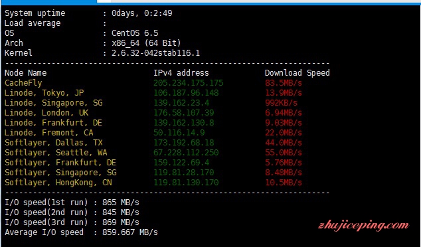421x247 pixels.
Task: Click IP address 139.162.23.4
Action: pyautogui.click(x=181, y=103)
